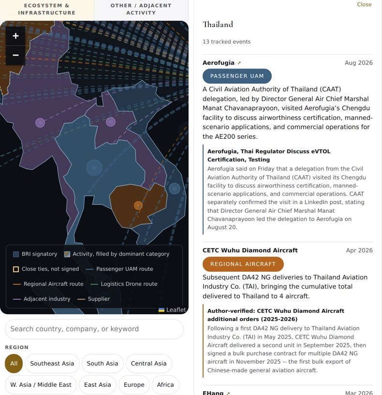
Task: Filter by Central Asia region
Action: (148, 364)
